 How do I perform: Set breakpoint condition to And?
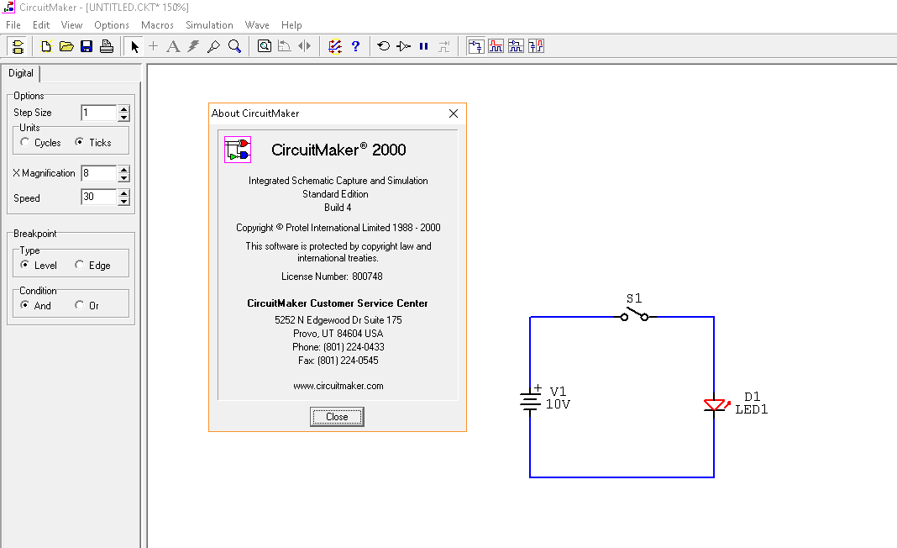pos(24,305)
